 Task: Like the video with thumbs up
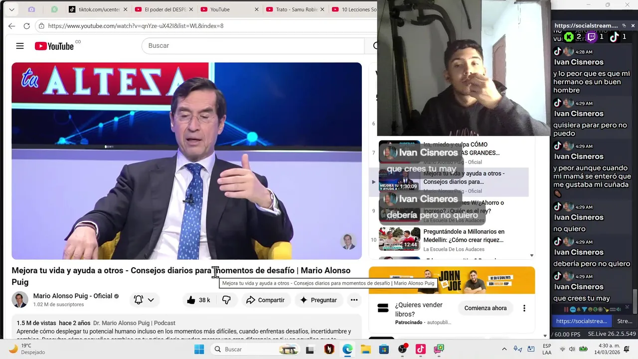pyautogui.click(x=198, y=300)
